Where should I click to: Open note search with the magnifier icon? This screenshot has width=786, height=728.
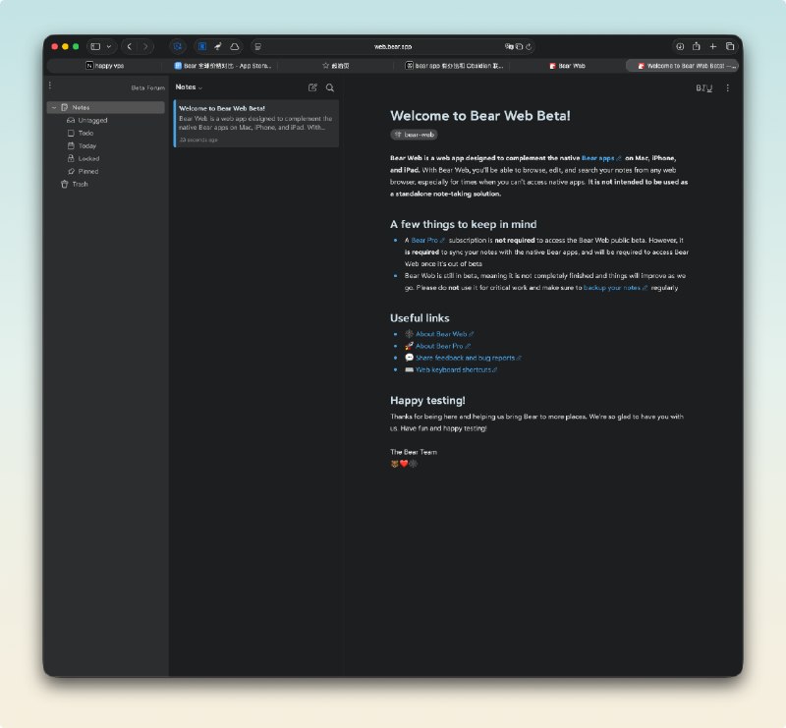(330, 87)
